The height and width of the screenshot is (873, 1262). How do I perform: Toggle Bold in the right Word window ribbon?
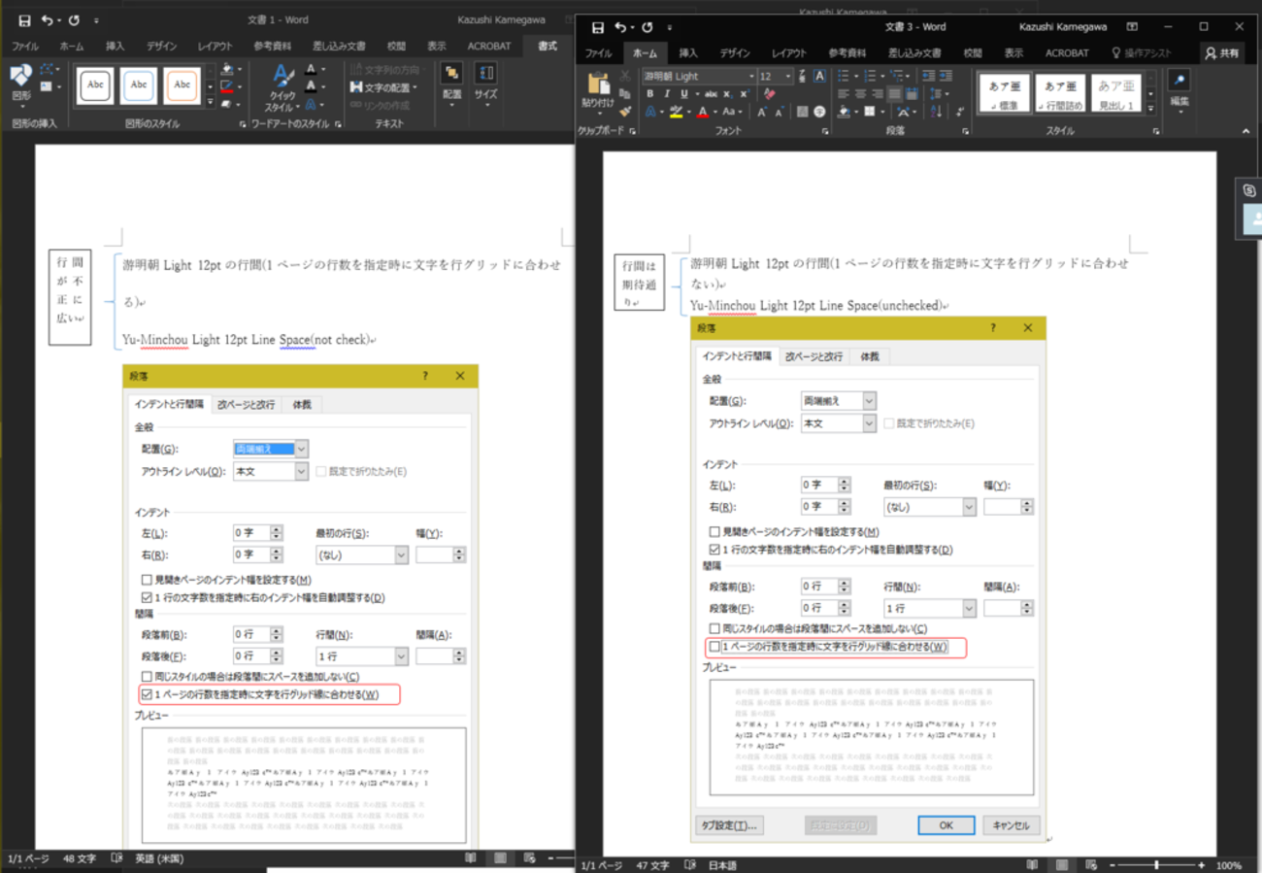649,94
